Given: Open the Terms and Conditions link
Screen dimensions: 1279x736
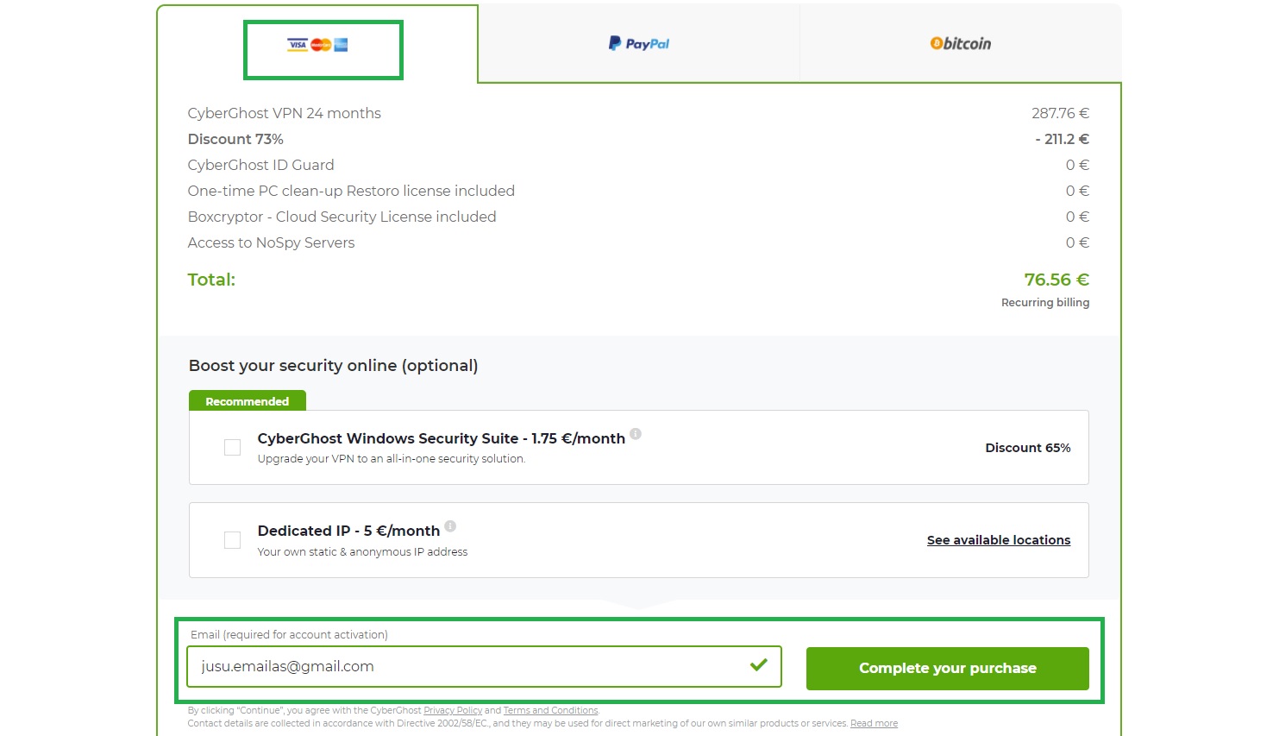Looking at the screenshot, I should pos(550,711).
